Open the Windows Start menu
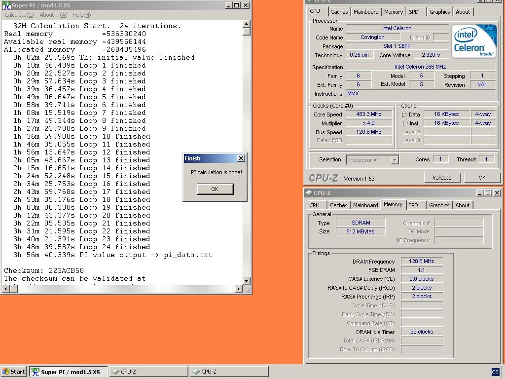The width and height of the screenshot is (505, 379). (x=13, y=372)
